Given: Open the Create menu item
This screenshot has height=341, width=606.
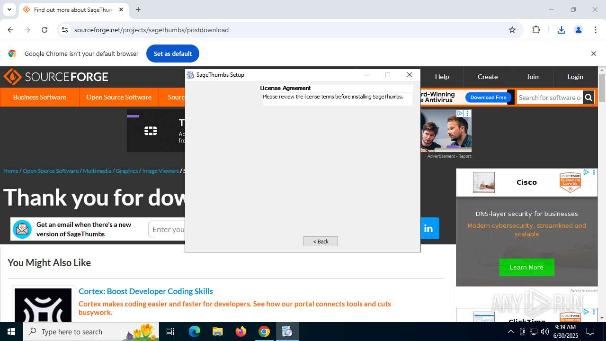Looking at the screenshot, I should click(488, 77).
